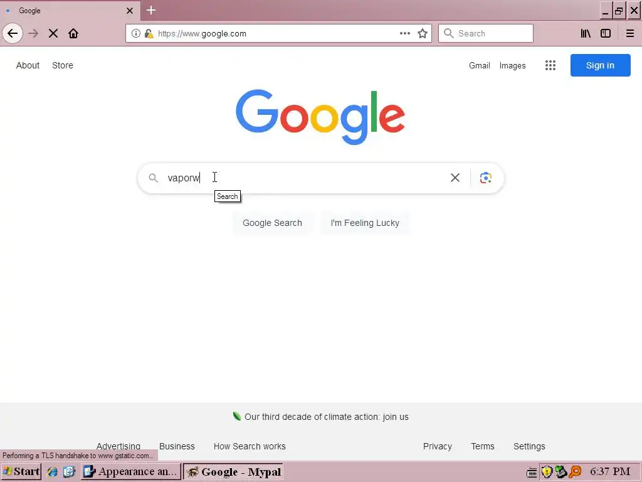
Task: Open the browser home page icon
Action: tap(73, 33)
